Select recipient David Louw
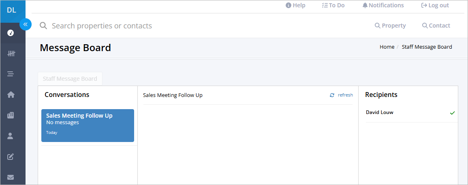The image size is (468, 185). (379, 112)
